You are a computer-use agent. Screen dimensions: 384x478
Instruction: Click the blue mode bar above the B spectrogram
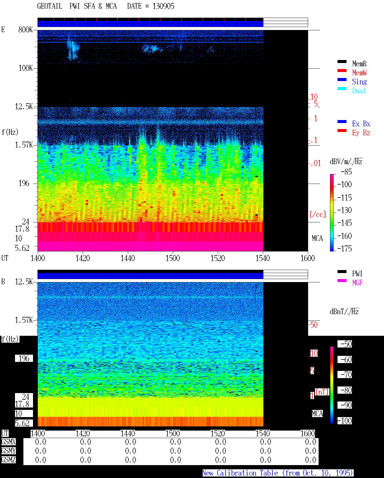click(x=150, y=275)
